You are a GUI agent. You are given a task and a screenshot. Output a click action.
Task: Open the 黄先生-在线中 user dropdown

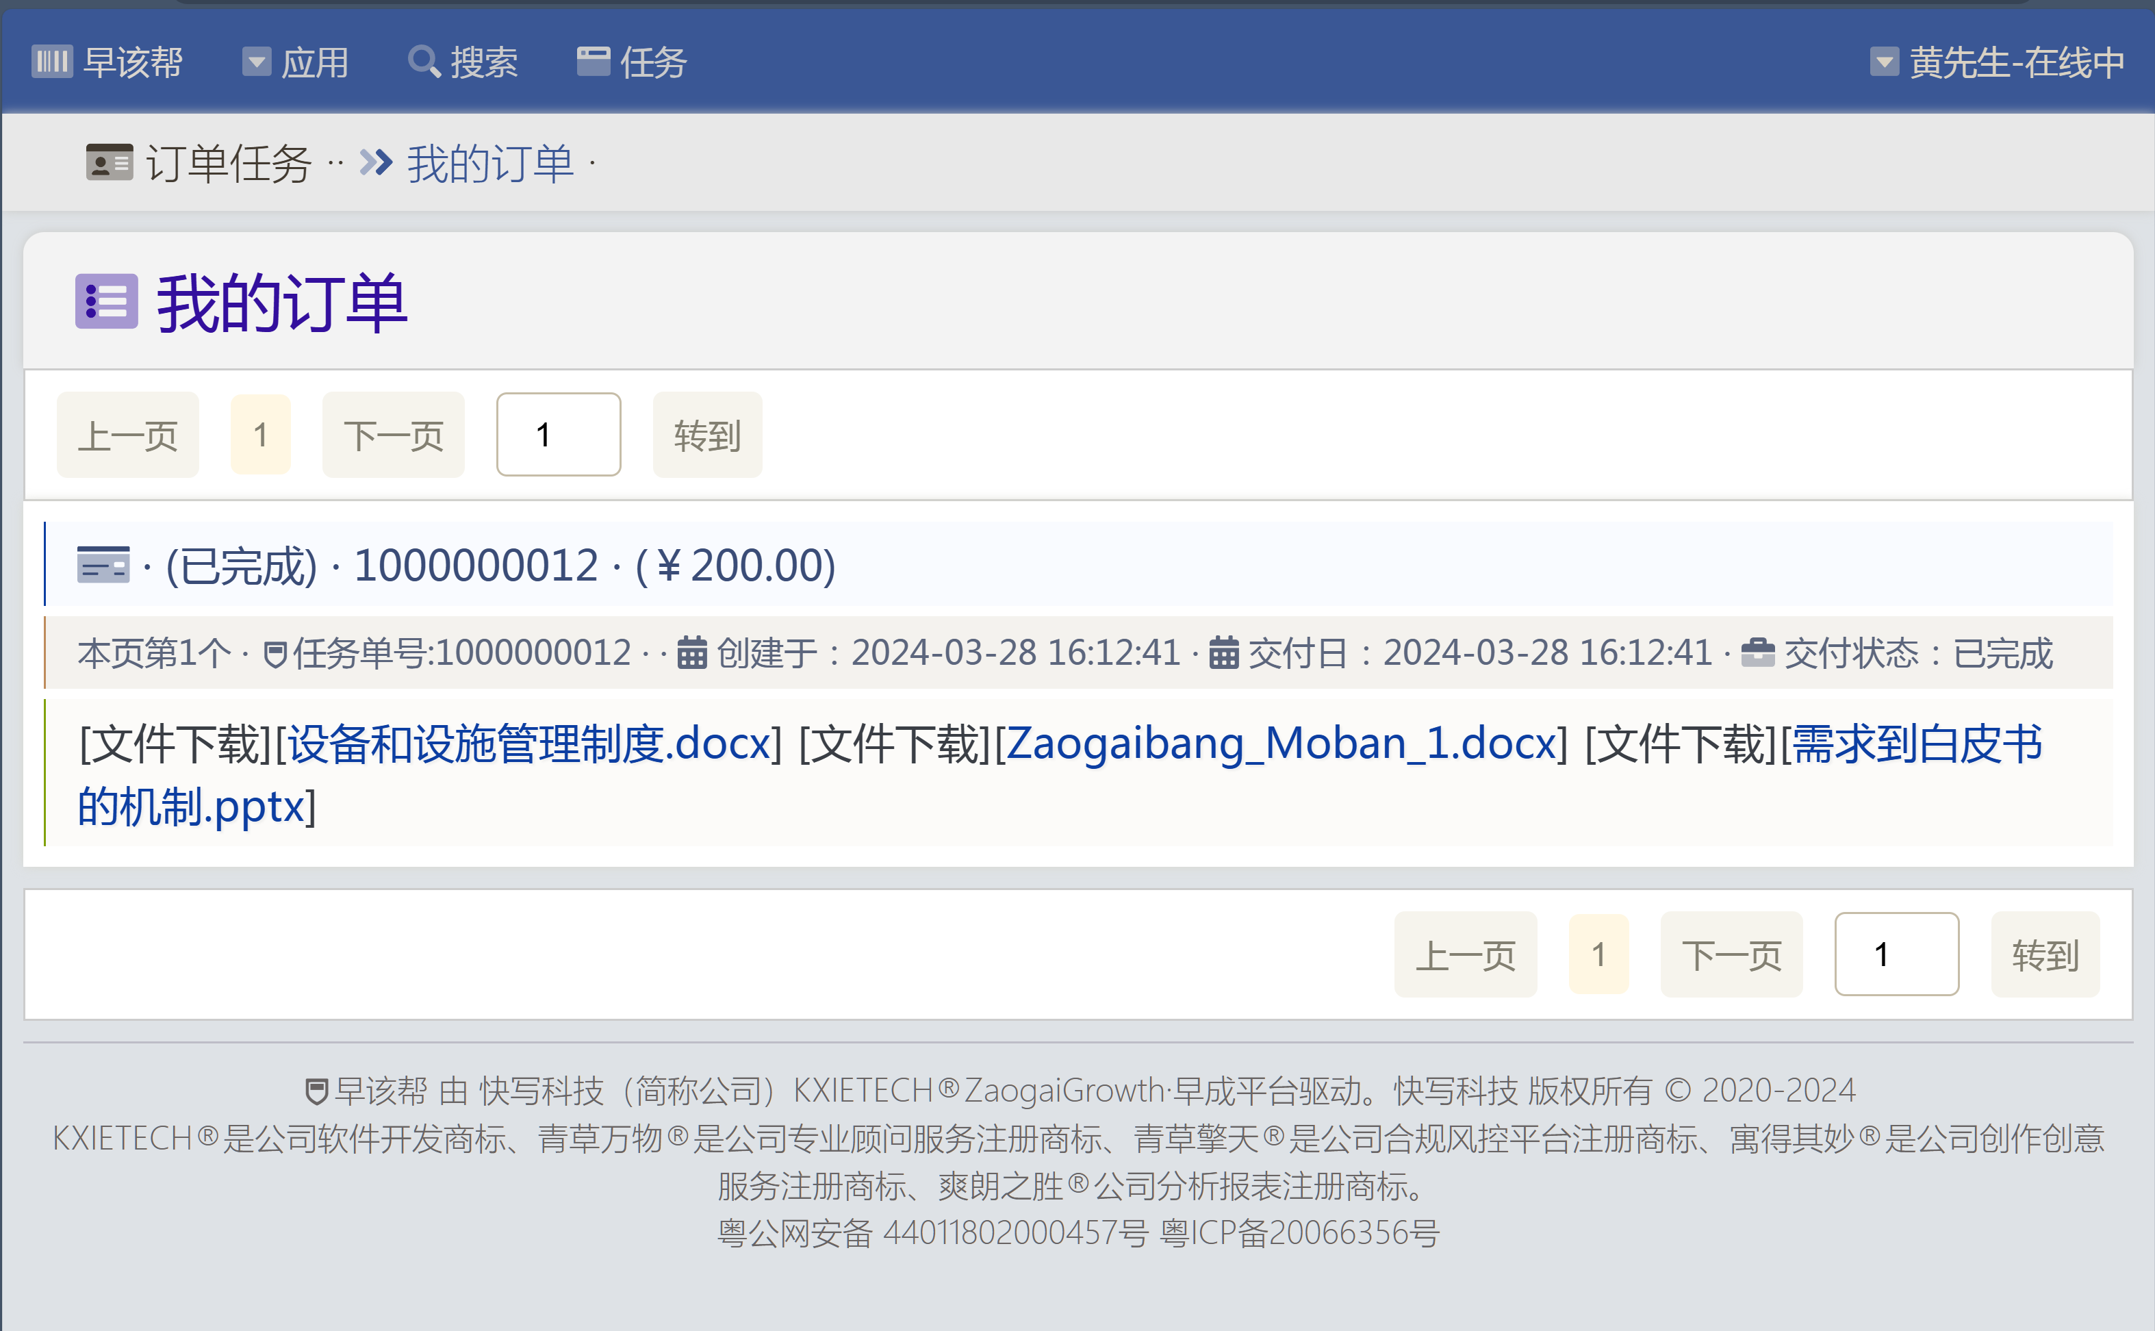point(1997,62)
